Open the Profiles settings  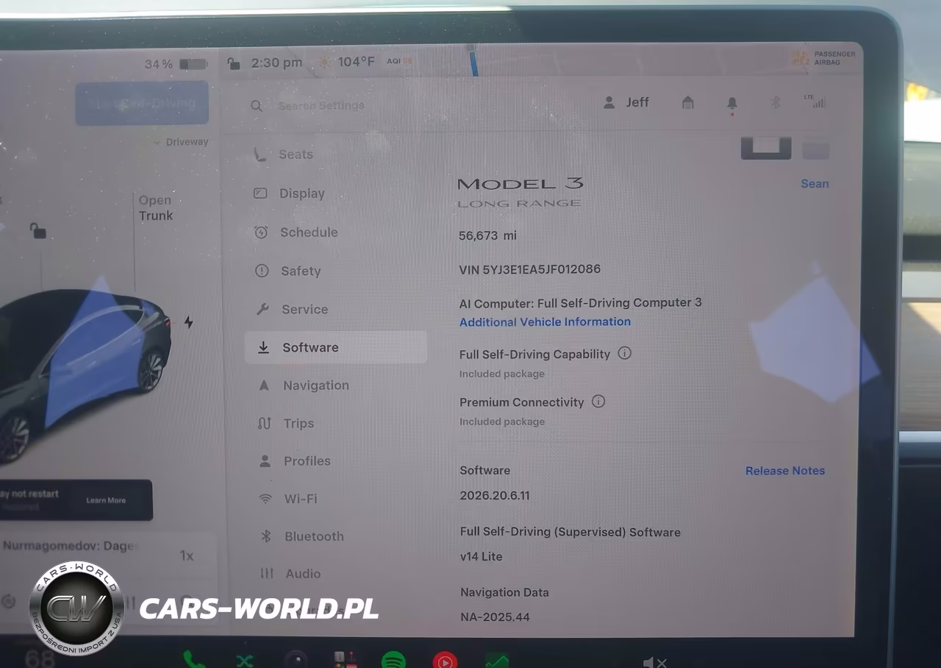(x=295, y=461)
